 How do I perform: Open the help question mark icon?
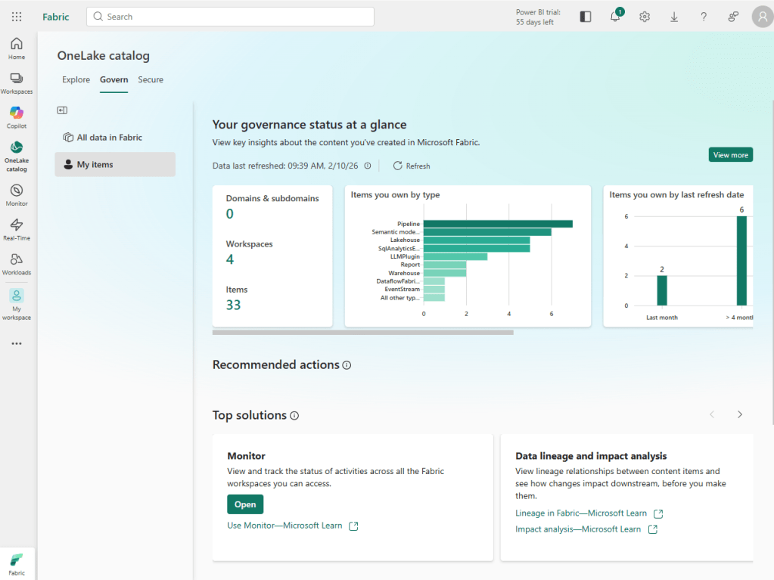704,17
